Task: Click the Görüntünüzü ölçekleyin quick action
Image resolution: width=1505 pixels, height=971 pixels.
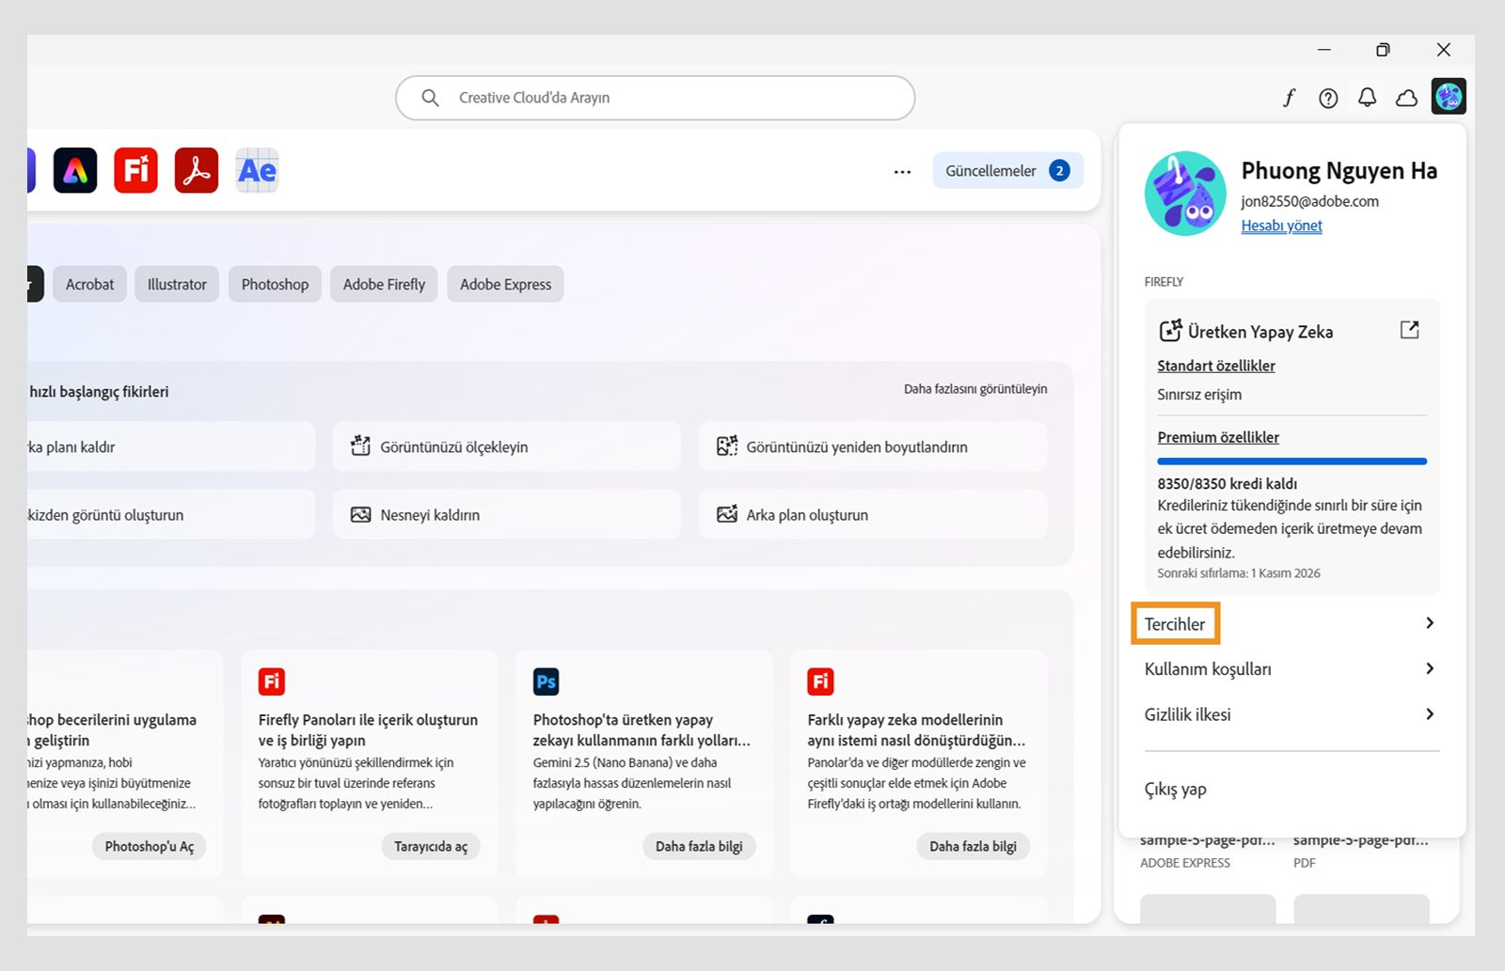Action: [506, 446]
